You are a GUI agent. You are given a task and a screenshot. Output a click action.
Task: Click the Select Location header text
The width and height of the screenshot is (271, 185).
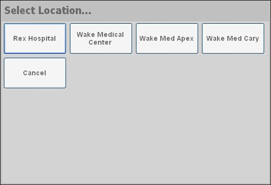point(48,10)
